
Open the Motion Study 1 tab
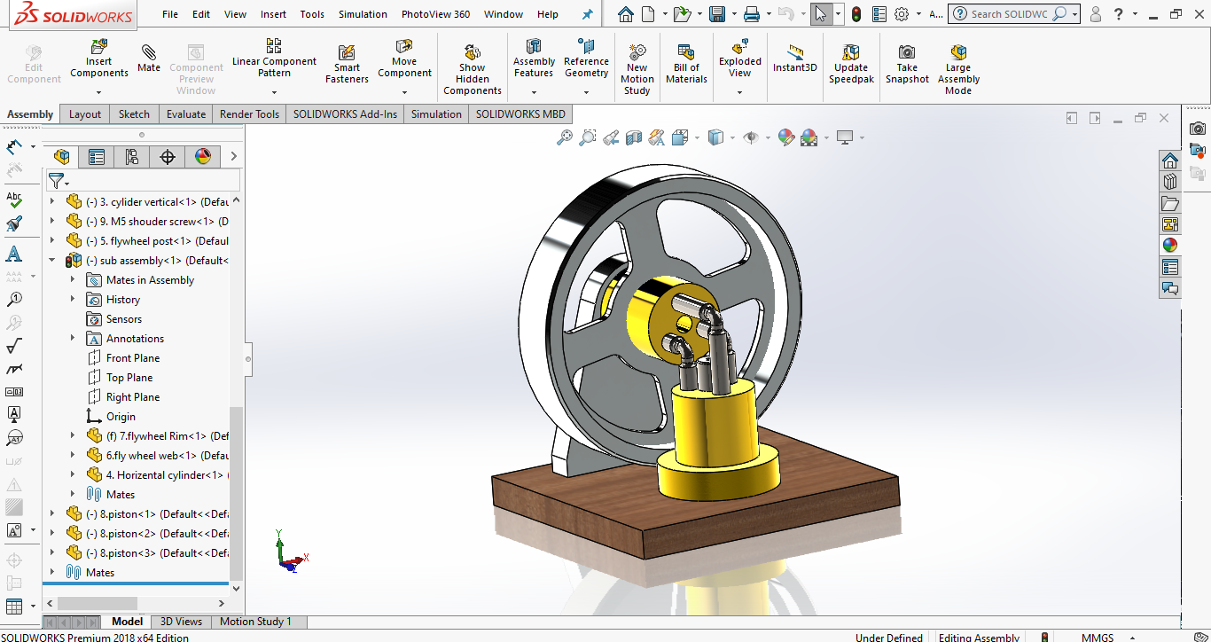(x=255, y=622)
